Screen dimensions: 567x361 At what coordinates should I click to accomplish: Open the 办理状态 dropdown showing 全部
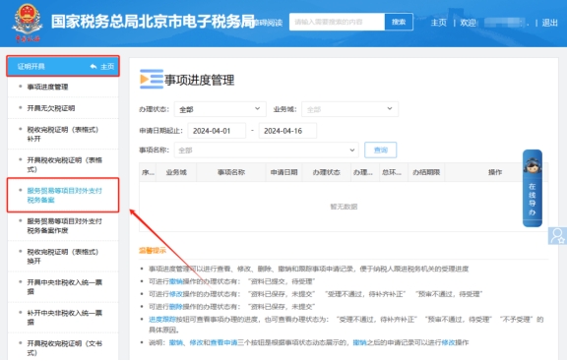pyautogui.click(x=220, y=109)
